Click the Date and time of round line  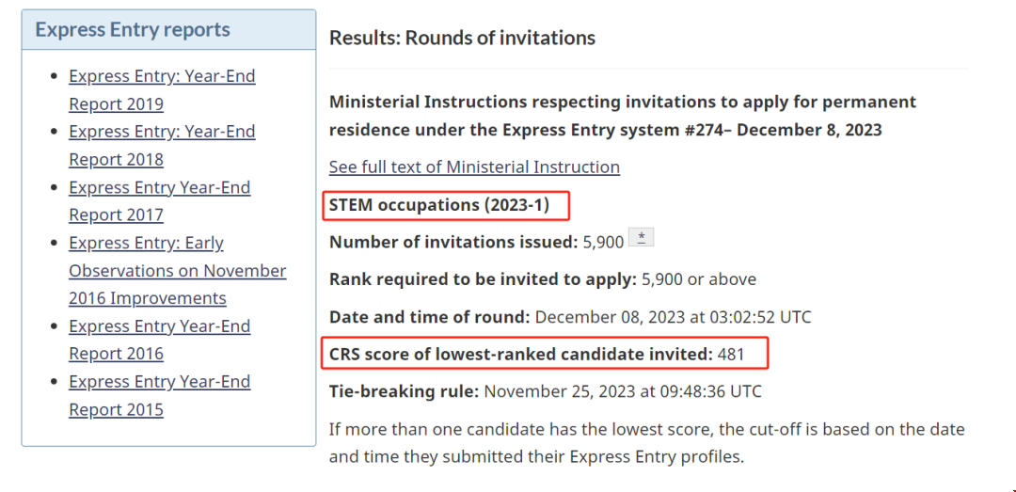point(570,317)
